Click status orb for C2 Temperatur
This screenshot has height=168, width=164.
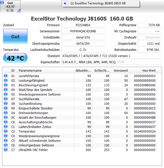(x=6, y=131)
